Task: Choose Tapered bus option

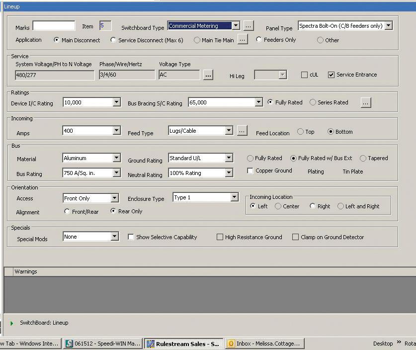Action: 363,159
